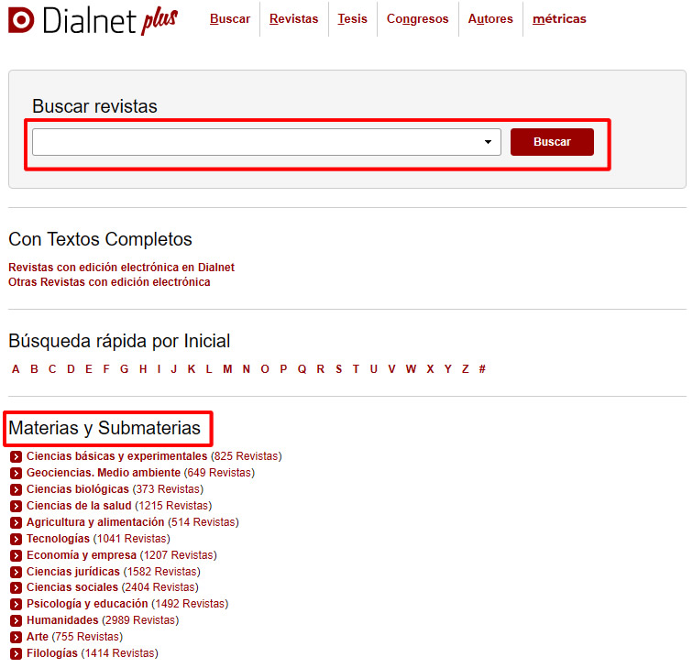Select initial letter K
The image size is (693, 668).
click(x=192, y=369)
